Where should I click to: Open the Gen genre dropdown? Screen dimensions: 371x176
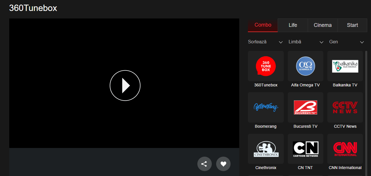346,42
